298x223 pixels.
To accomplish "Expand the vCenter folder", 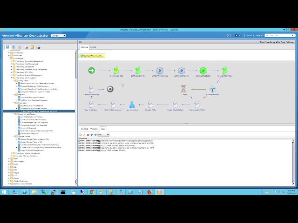I will coord(9,178).
